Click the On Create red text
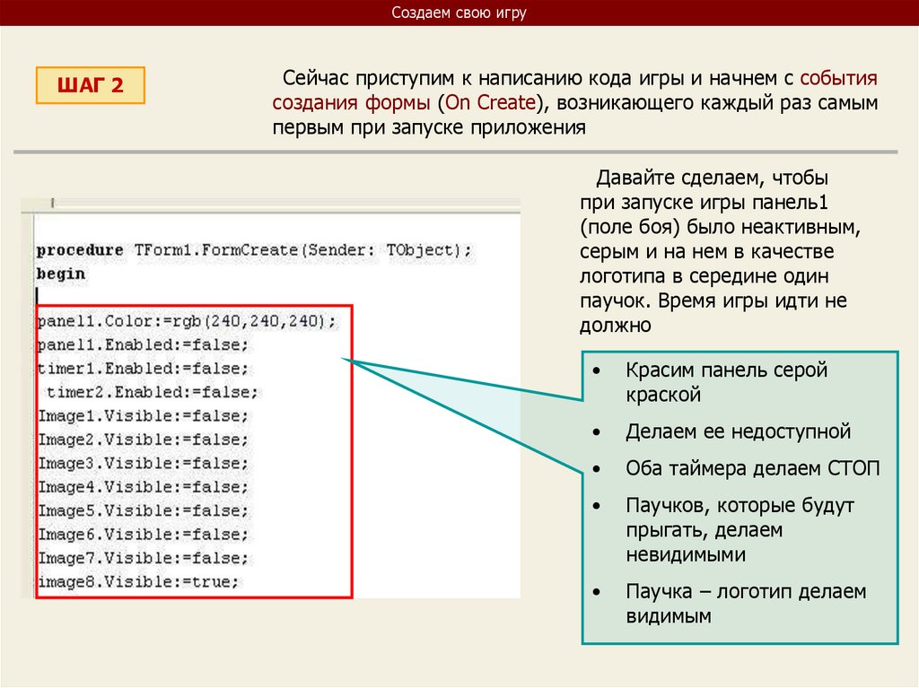The width and height of the screenshot is (919, 688). pos(490,102)
